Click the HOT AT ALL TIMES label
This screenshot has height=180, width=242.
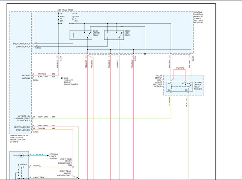pos(65,10)
